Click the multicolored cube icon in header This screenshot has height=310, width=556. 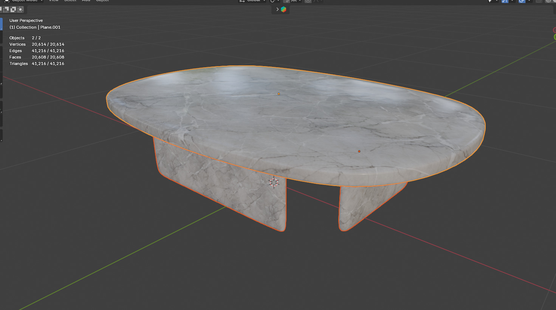pyautogui.click(x=283, y=9)
